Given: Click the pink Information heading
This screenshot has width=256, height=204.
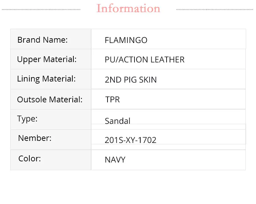Looking at the screenshot, I should pyautogui.click(x=128, y=9).
